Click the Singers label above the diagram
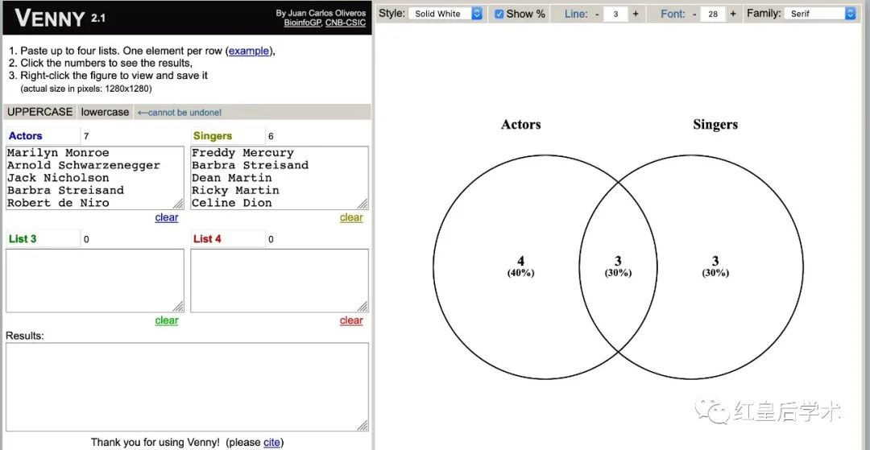Screen dimensions: 870x450 pyautogui.click(x=715, y=124)
